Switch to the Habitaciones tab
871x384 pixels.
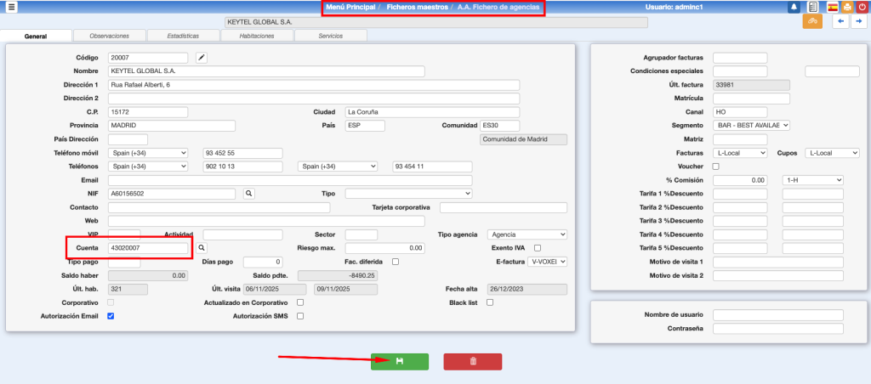click(257, 36)
